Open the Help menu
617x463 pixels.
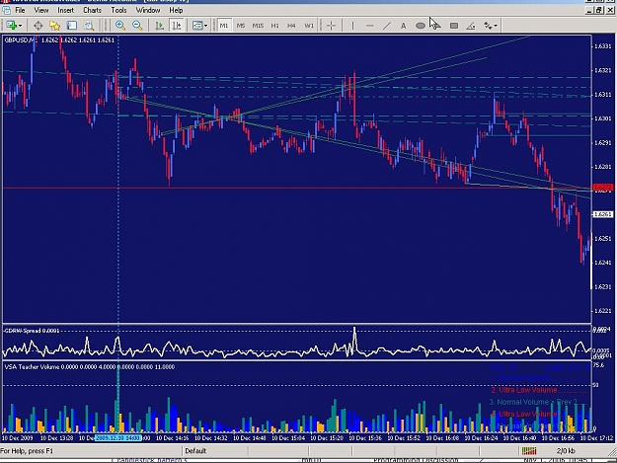[x=176, y=10]
